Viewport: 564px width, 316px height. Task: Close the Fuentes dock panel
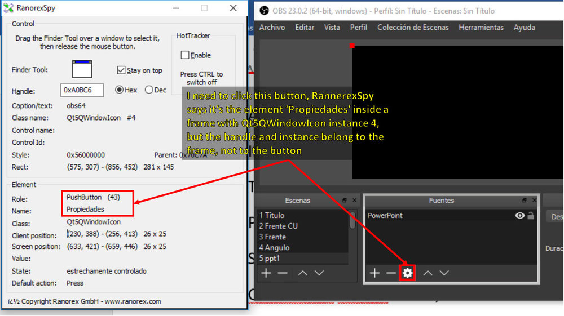pyautogui.click(x=534, y=200)
